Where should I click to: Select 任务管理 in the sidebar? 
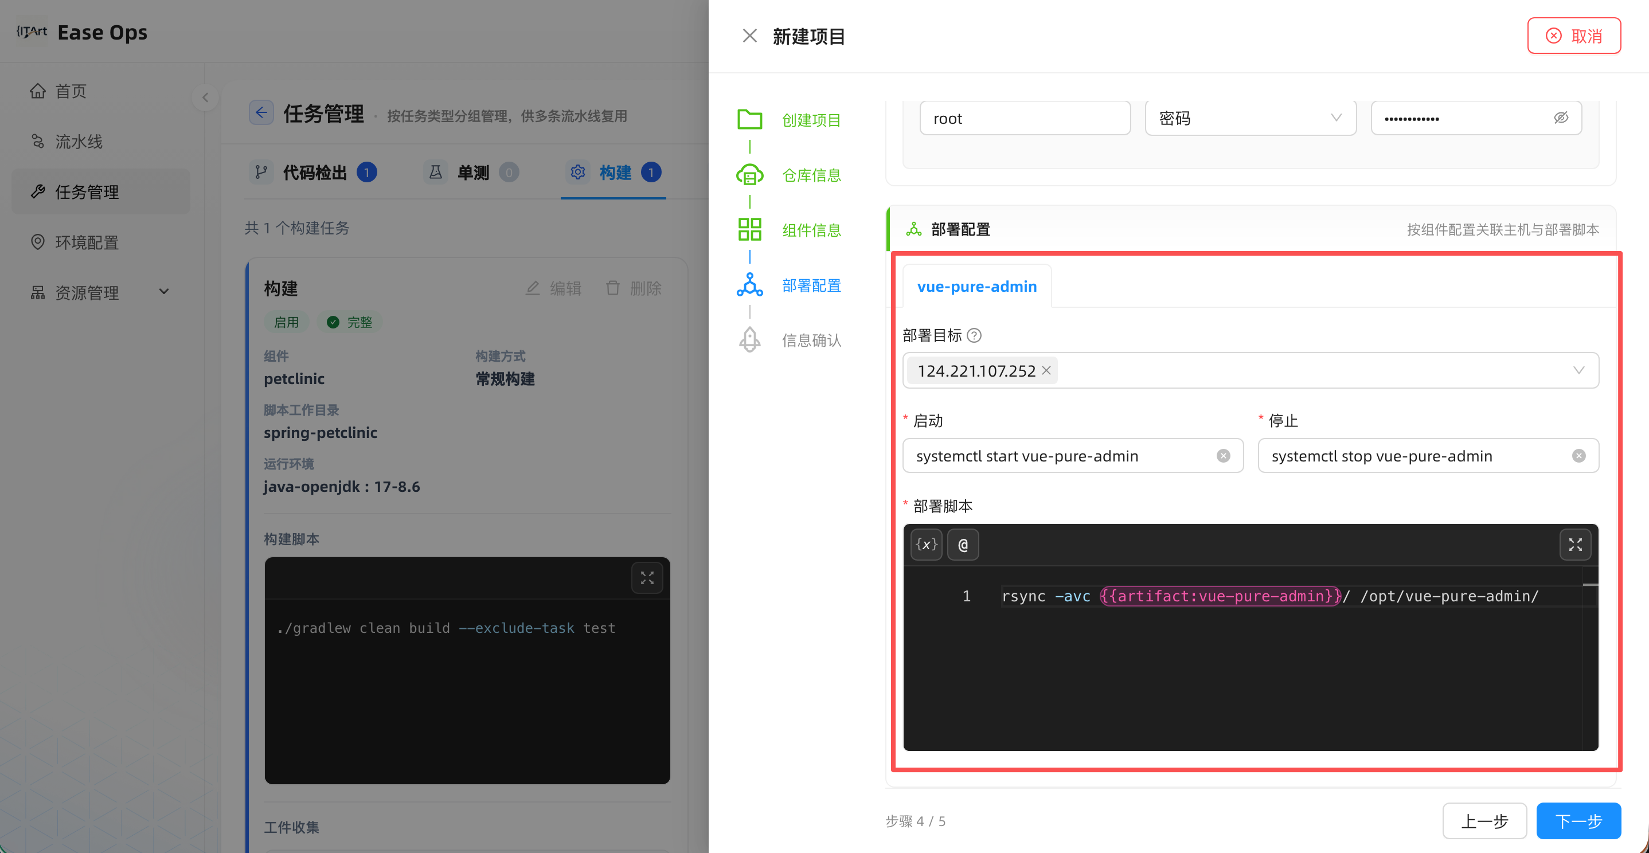coord(100,191)
